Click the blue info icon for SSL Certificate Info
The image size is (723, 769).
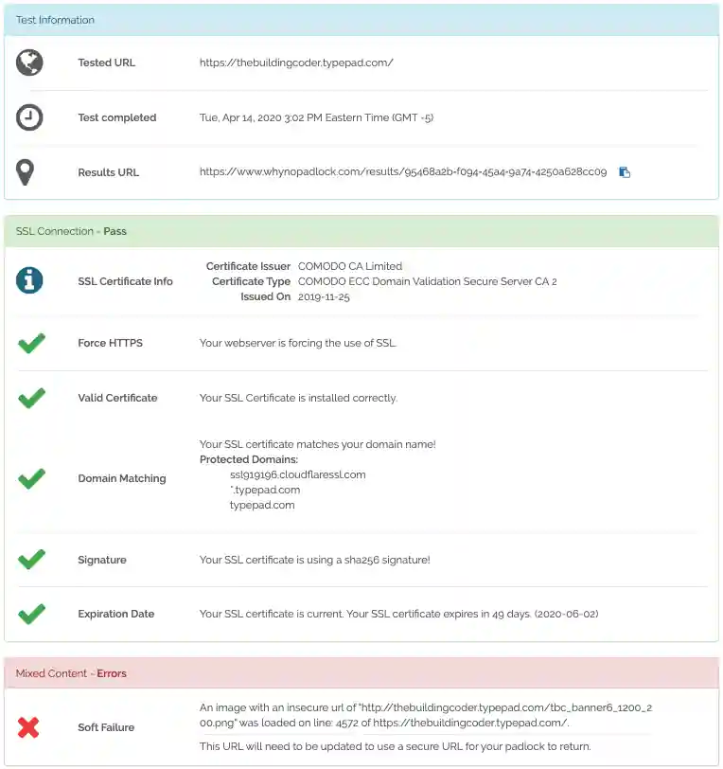(28, 281)
